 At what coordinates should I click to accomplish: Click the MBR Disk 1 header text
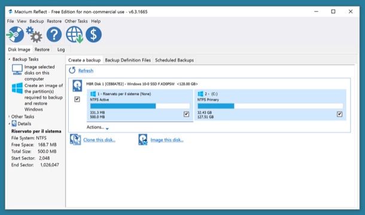(x=142, y=84)
